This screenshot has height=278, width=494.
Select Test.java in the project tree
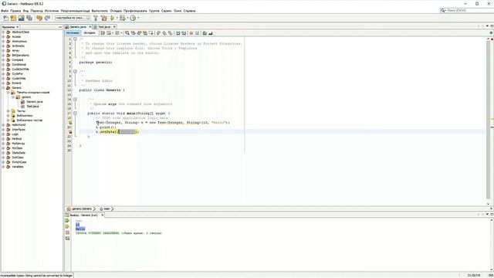32,107
